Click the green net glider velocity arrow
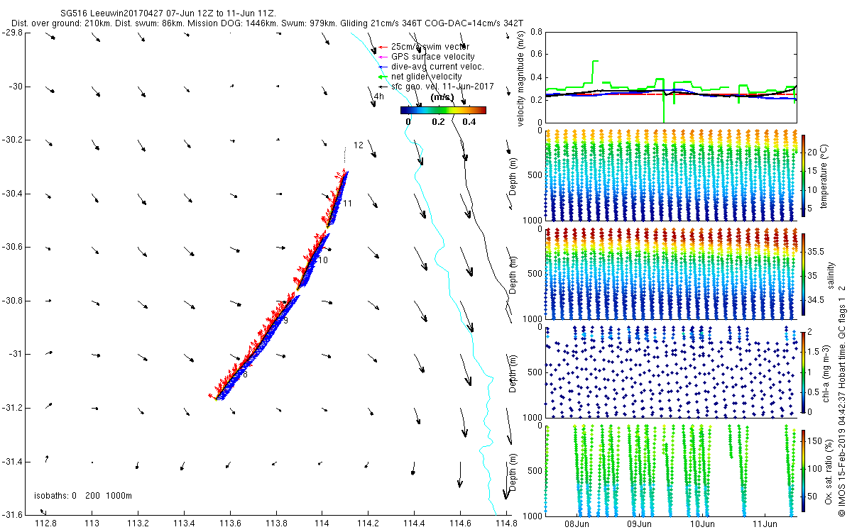 coord(383,77)
